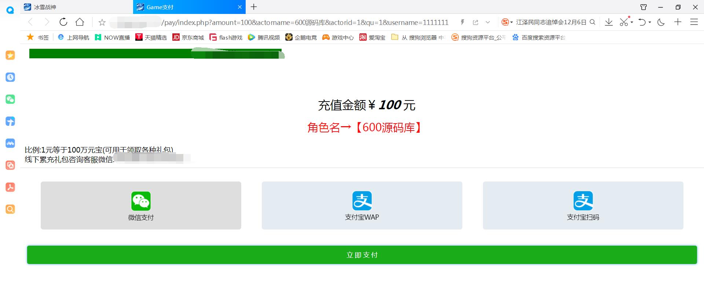Click the browser refresh icon
The height and width of the screenshot is (308, 704).
pos(63,22)
